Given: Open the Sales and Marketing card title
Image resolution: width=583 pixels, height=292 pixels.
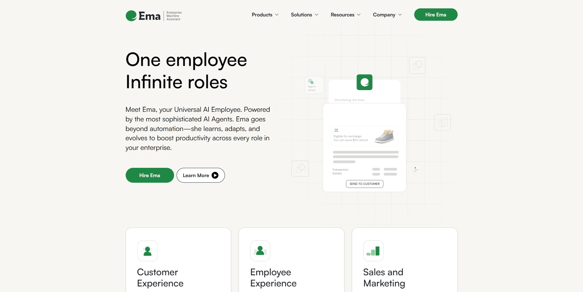Looking at the screenshot, I should point(384,278).
